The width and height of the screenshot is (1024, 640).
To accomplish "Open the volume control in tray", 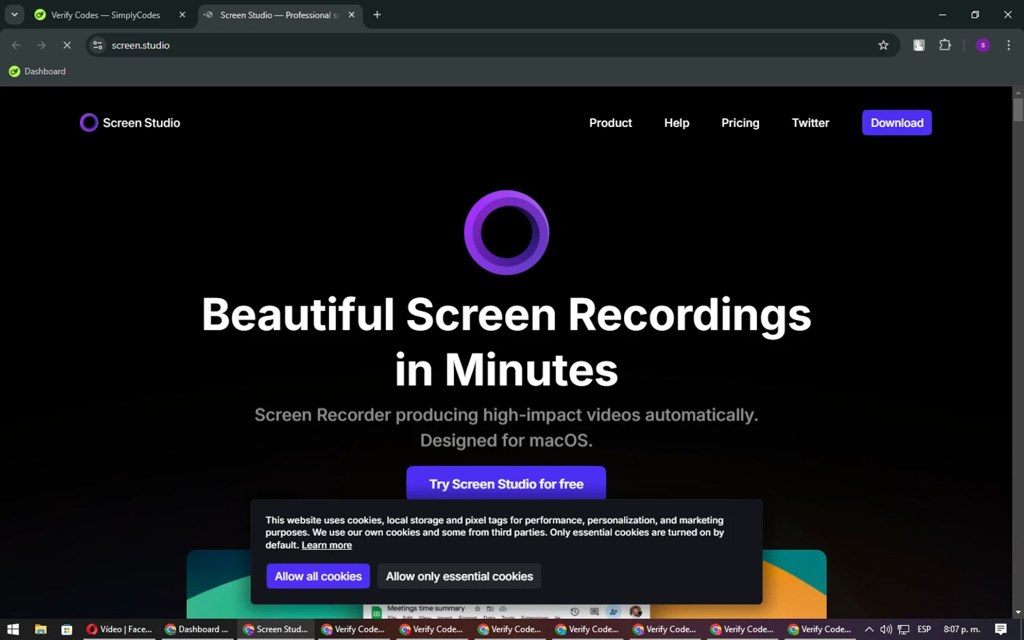I will 886,629.
